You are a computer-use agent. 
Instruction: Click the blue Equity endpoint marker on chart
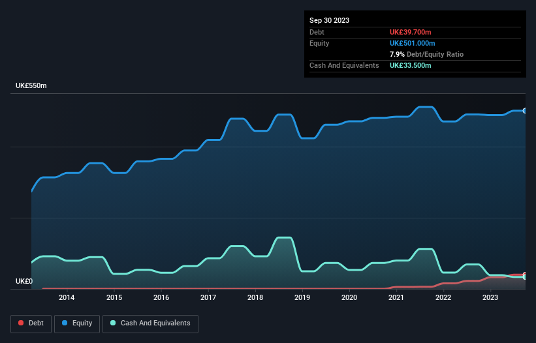[x=525, y=111]
